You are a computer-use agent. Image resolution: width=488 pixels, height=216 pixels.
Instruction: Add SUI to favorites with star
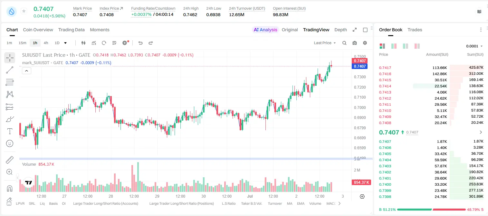click(x=24, y=11)
